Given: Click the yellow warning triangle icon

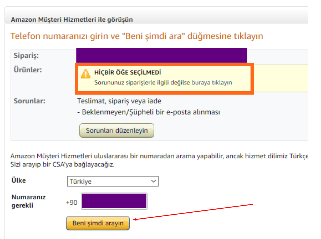Looking at the screenshot, I should tap(86, 73).
